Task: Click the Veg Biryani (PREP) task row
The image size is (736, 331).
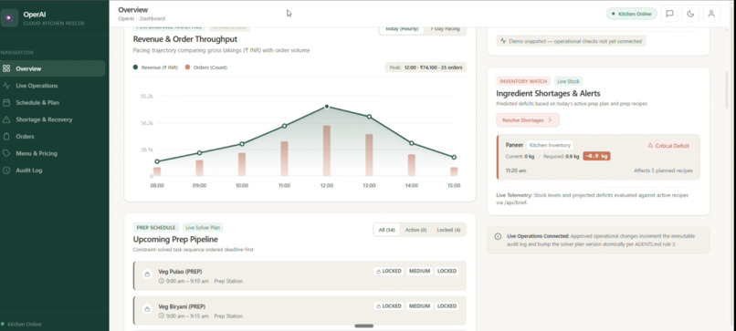Action: tap(300, 310)
